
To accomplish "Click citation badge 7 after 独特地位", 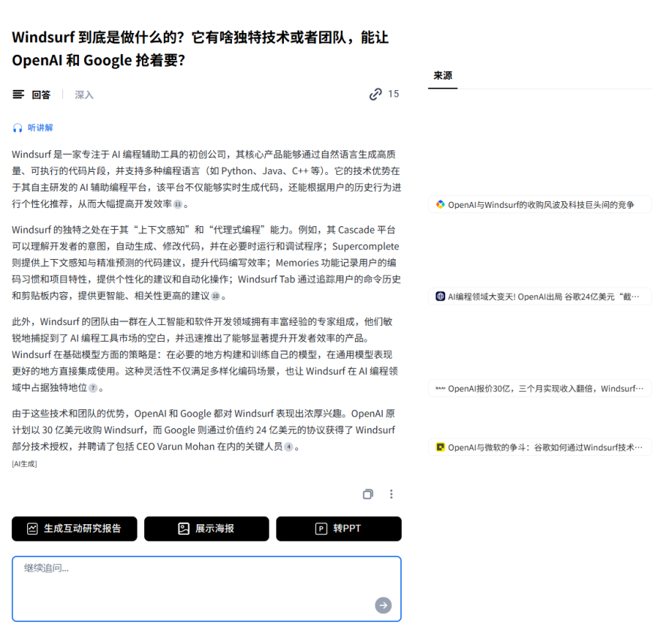I will coord(92,388).
